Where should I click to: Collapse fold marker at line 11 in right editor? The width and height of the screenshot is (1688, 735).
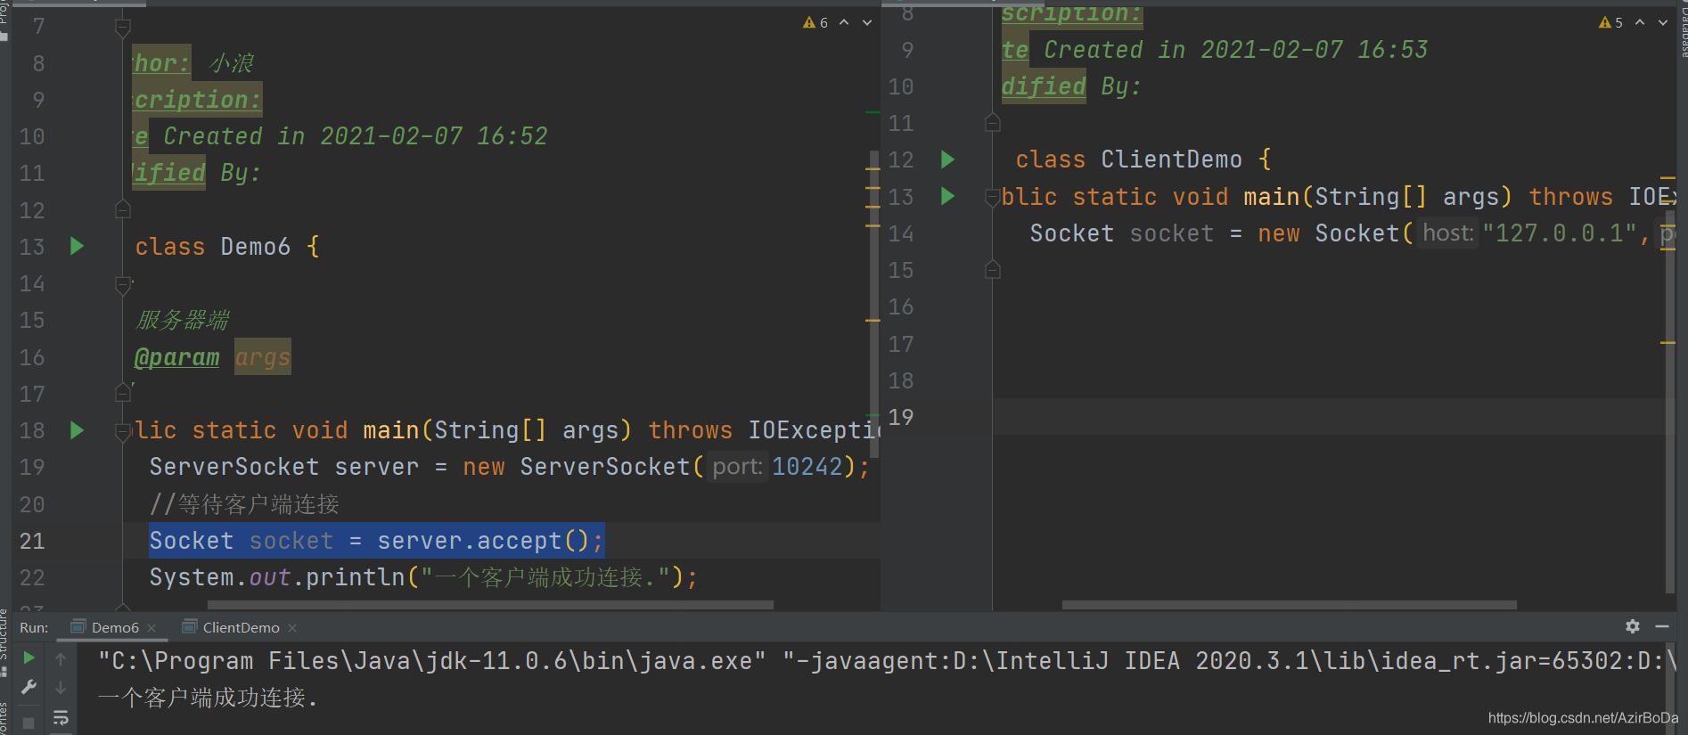(993, 123)
